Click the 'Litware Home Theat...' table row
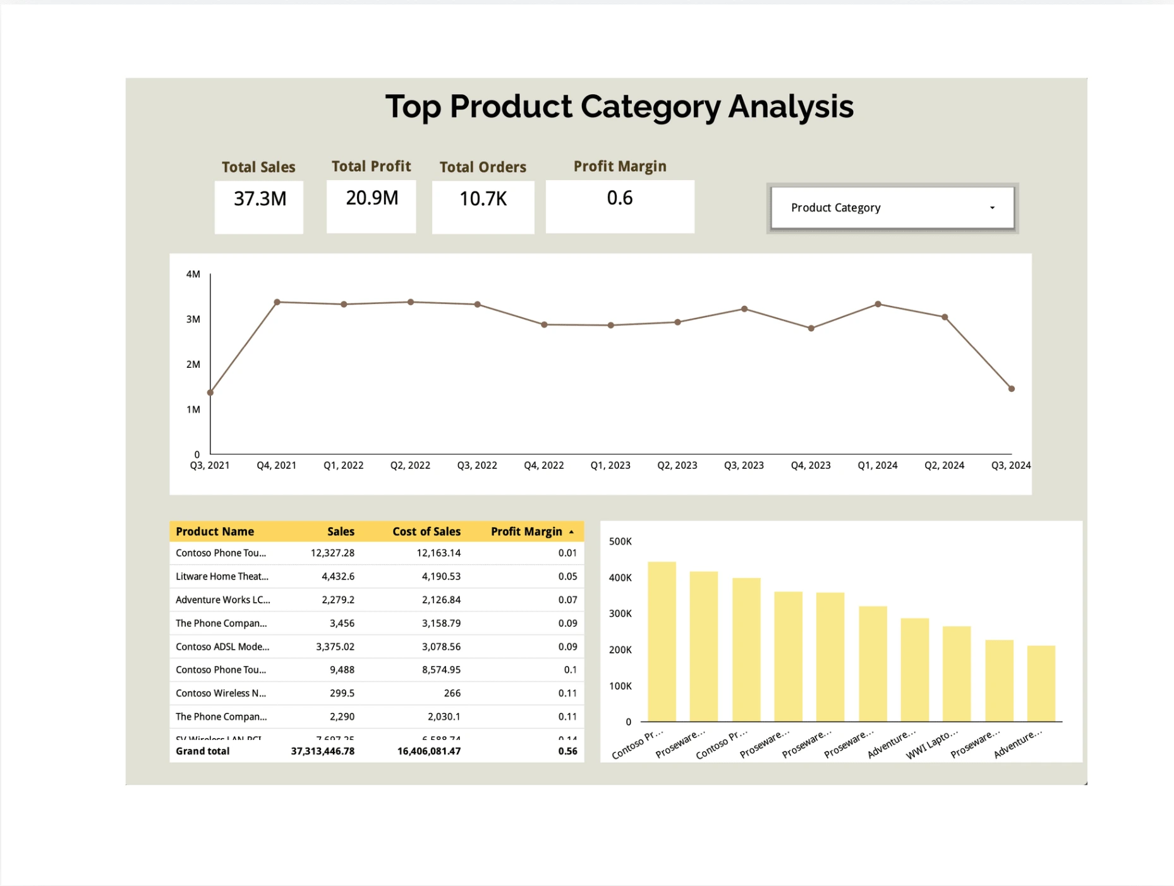The width and height of the screenshot is (1174, 886). 377,576
